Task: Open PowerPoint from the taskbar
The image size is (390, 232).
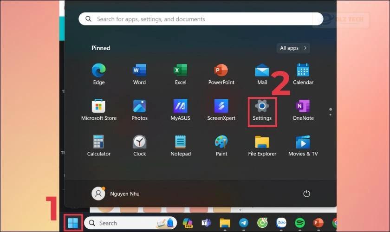Action: (x=318, y=223)
